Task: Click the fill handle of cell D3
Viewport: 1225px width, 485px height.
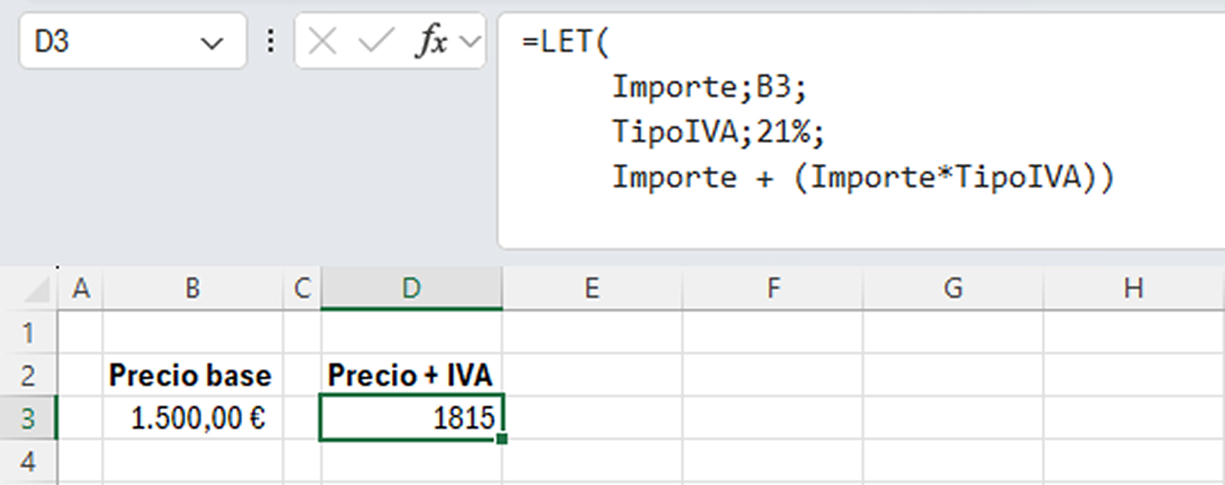Action: point(501,439)
